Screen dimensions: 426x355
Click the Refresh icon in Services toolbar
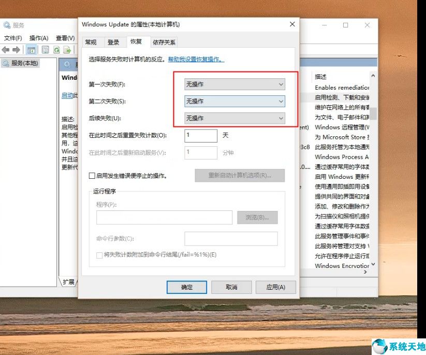(56, 50)
